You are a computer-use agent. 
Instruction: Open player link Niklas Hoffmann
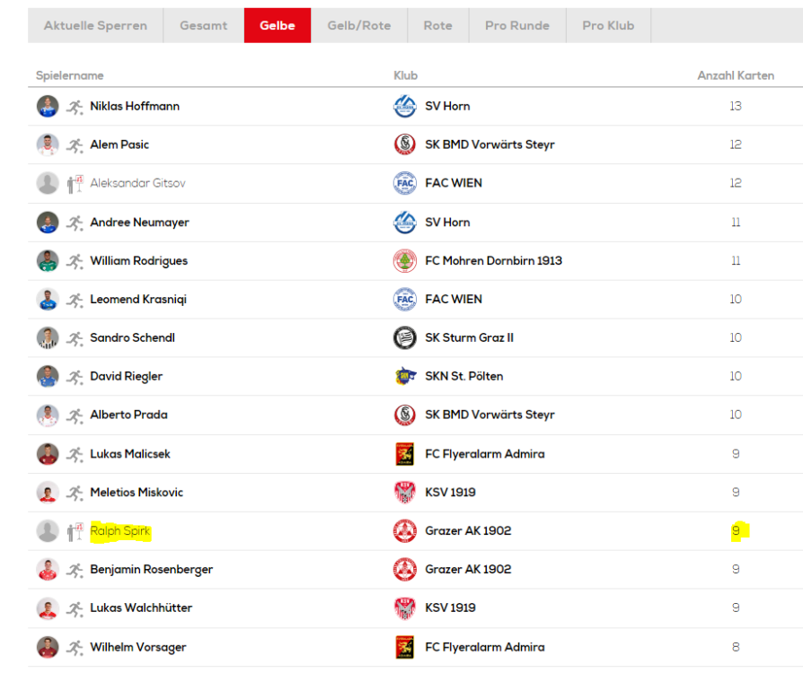tap(135, 106)
